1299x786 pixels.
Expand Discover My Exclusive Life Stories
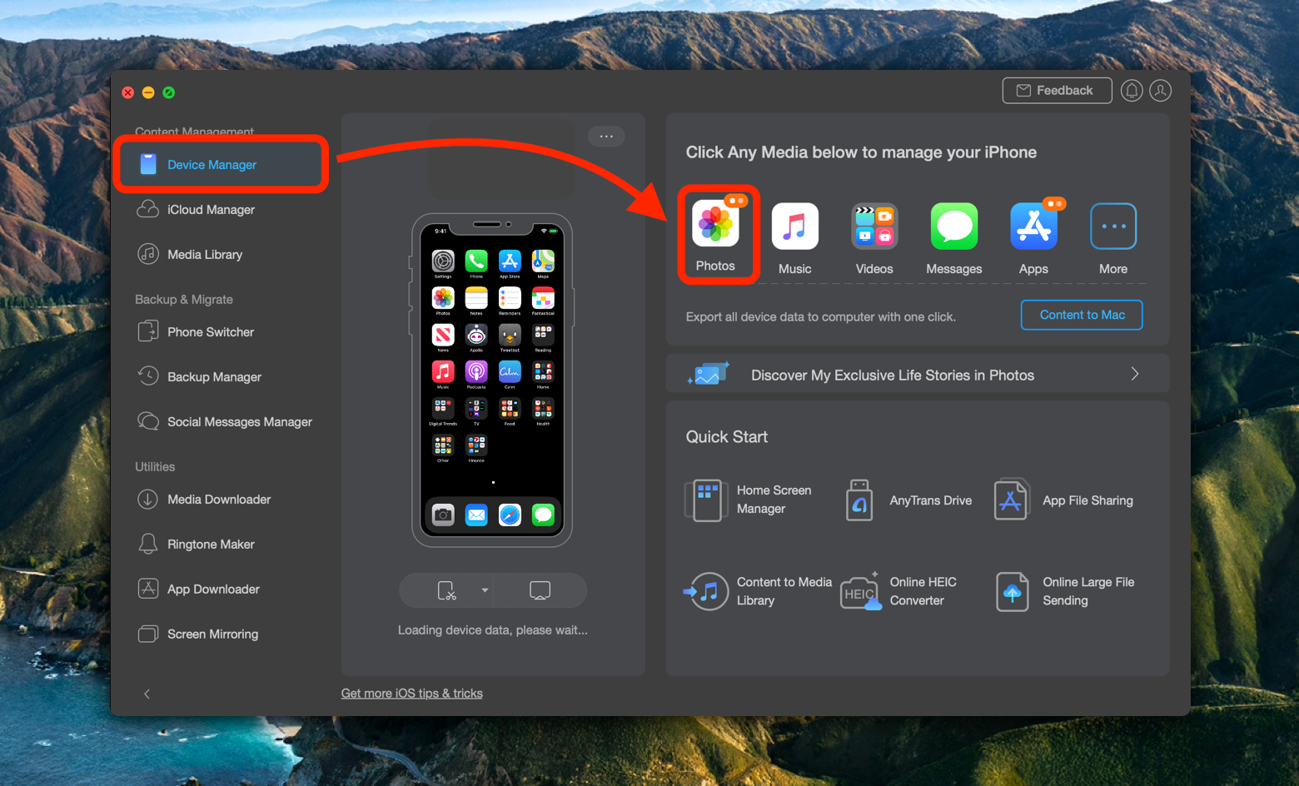click(x=1134, y=375)
